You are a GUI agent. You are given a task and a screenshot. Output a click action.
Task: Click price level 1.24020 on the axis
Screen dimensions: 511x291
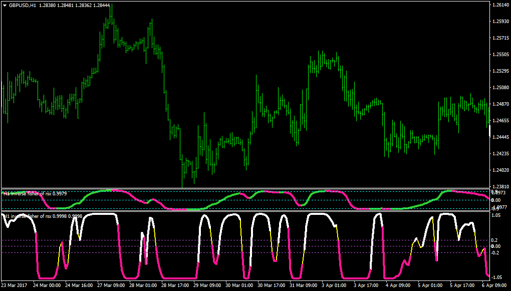[x=500, y=170]
